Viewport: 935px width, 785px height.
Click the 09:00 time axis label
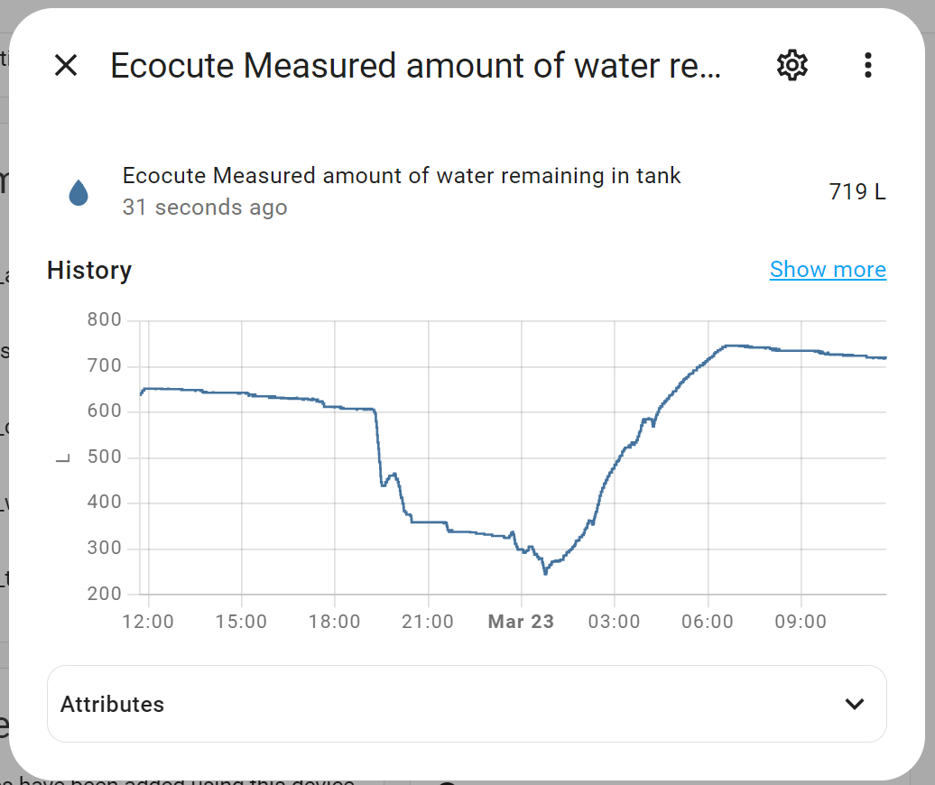tap(801, 622)
